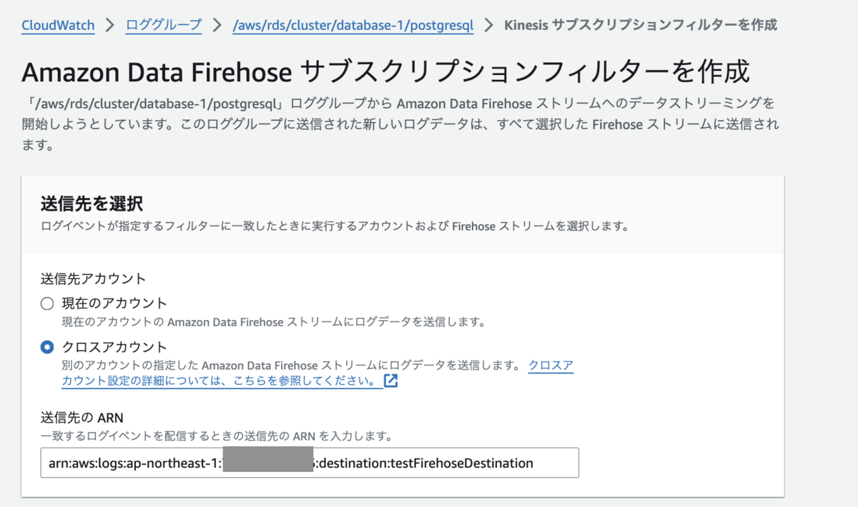The width and height of the screenshot is (858, 507).
Task: Select the 現在のアカウント radio button
Action: [x=47, y=303]
